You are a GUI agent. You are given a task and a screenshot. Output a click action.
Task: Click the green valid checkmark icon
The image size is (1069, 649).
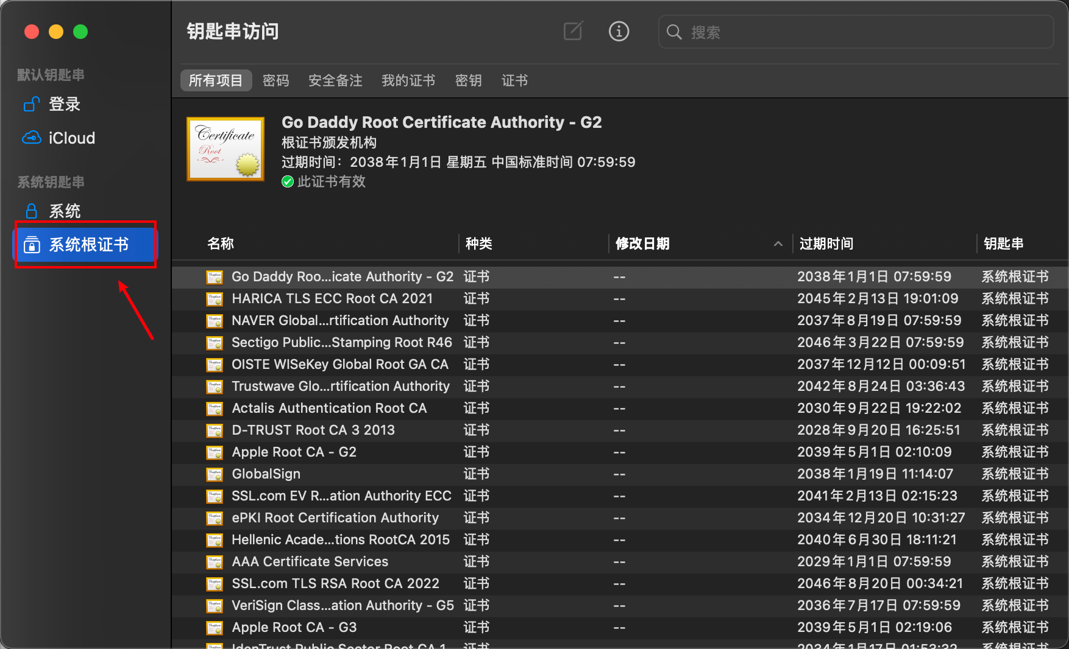(288, 181)
